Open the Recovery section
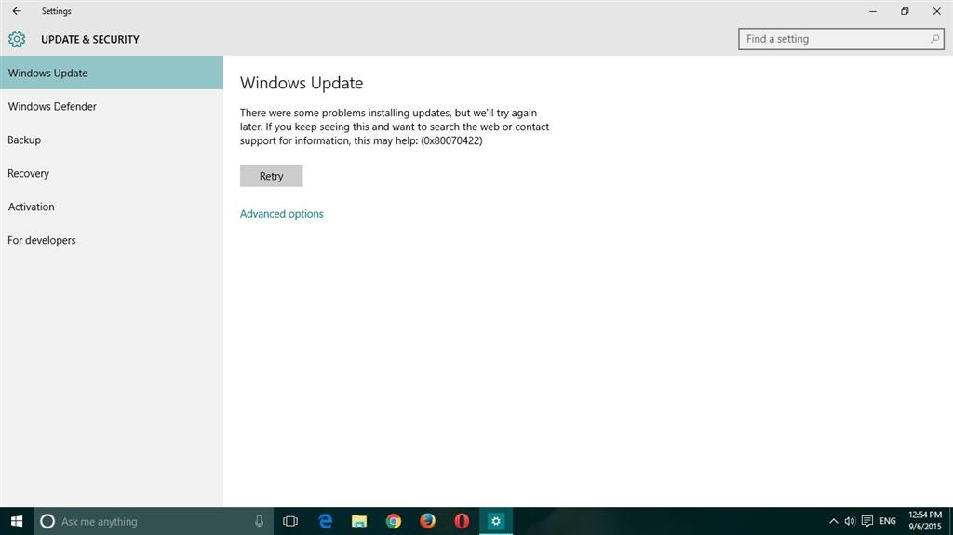 (112, 173)
